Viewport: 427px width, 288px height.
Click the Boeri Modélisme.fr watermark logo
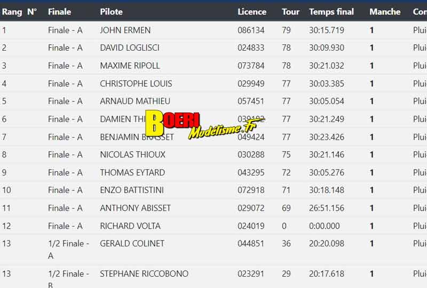pos(205,125)
